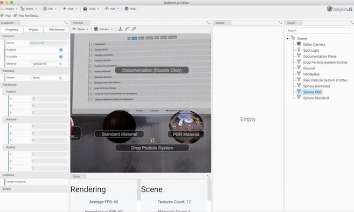Switch to the Properties tab

[11, 30]
